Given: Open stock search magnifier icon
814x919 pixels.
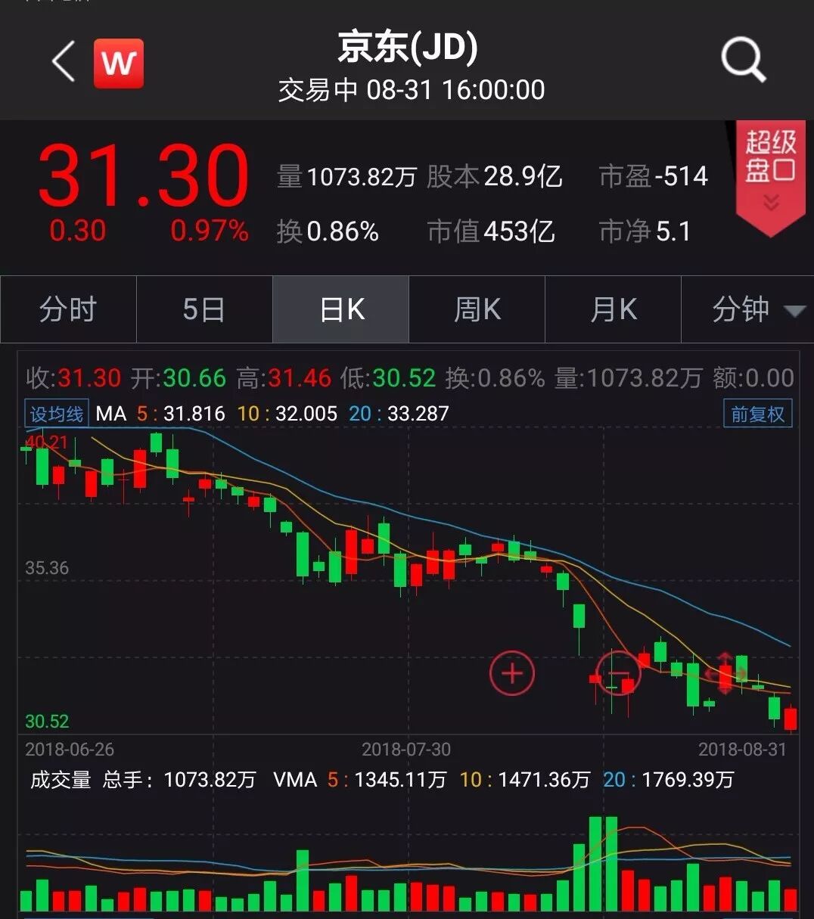Looking at the screenshot, I should 743,61.
